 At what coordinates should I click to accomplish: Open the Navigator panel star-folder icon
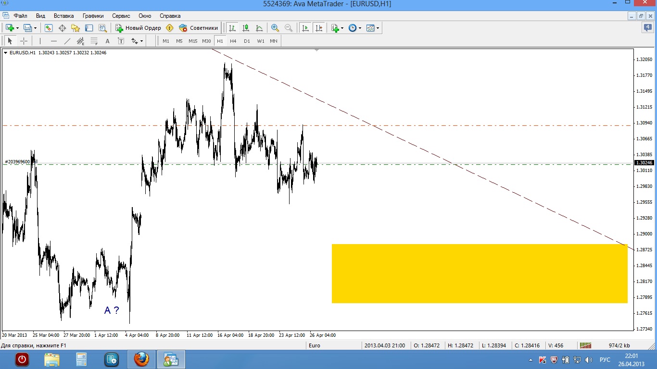click(76, 28)
